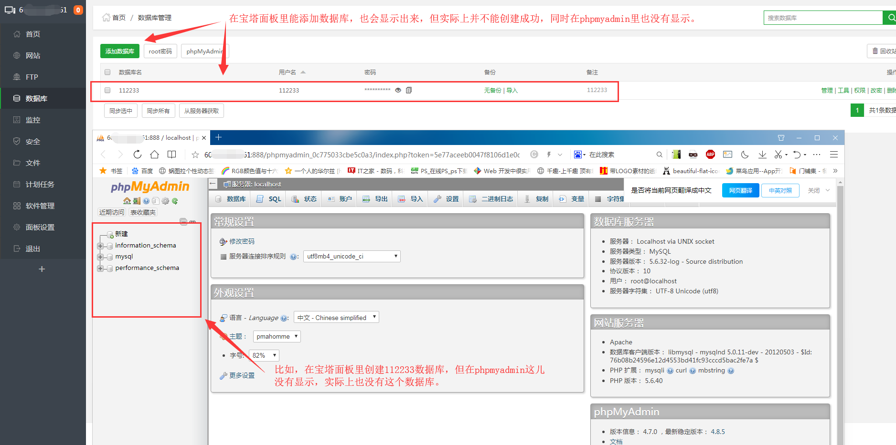The width and height of the screenshot is (896, 445).
Task: Select 软件管理 in the panel sidebar
Action: point(43,206)
